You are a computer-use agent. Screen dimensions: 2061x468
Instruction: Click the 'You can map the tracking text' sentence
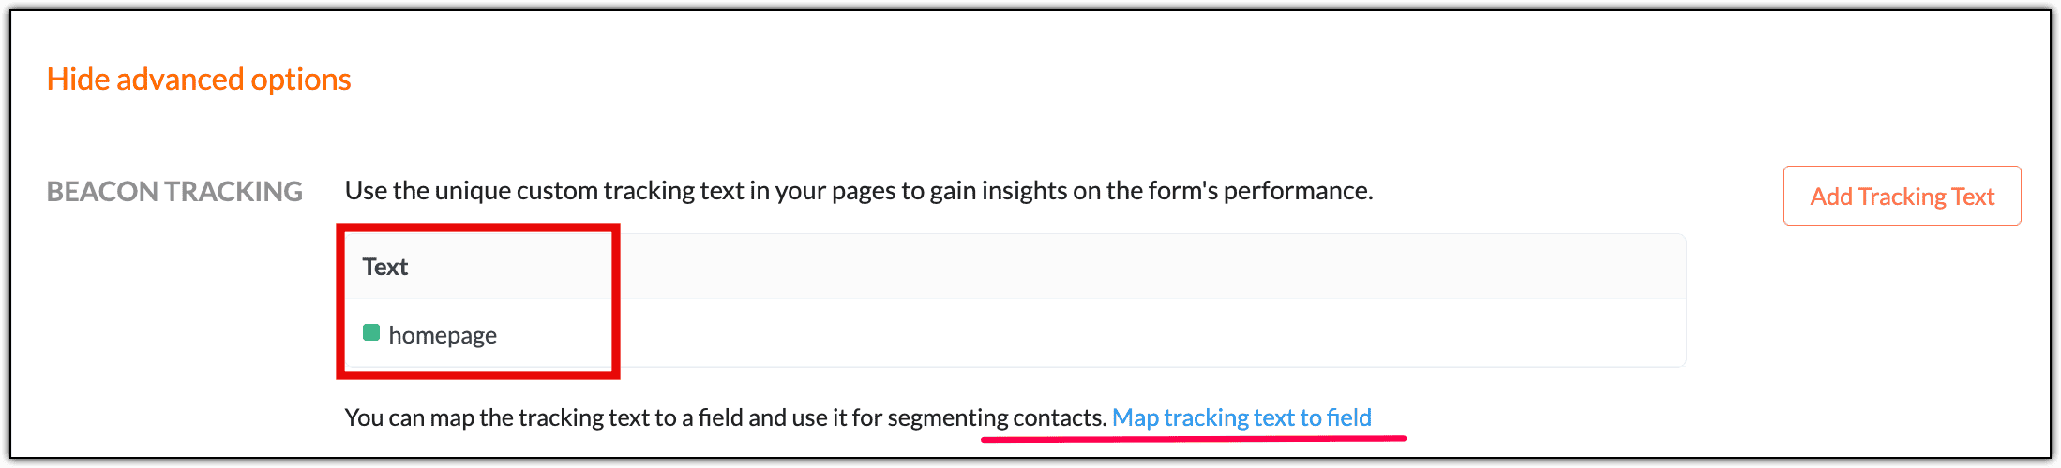pyautogui.click(x=724, y=417)
